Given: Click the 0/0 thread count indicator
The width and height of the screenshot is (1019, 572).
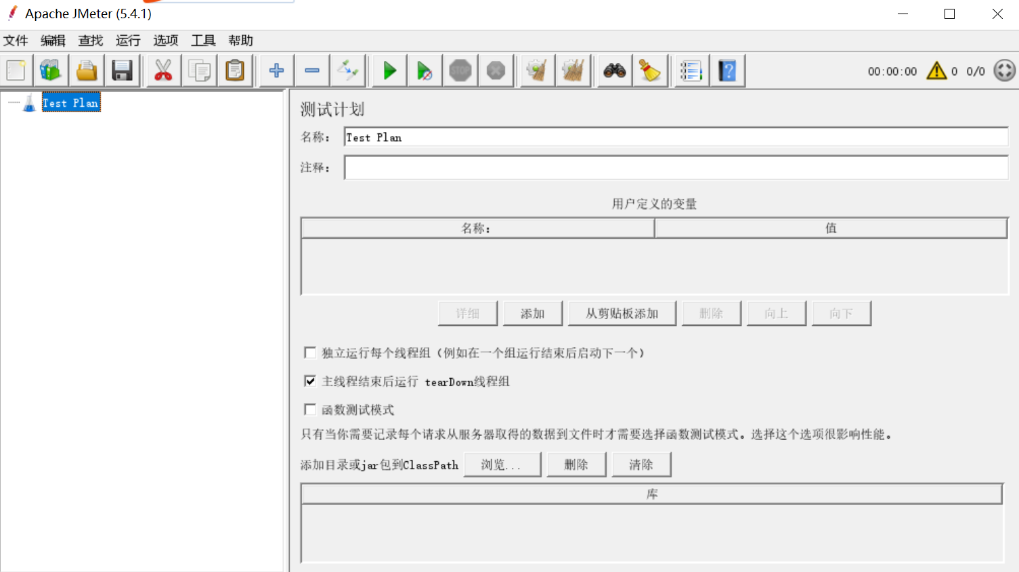Looking at the screenshot, I should 976,71.
